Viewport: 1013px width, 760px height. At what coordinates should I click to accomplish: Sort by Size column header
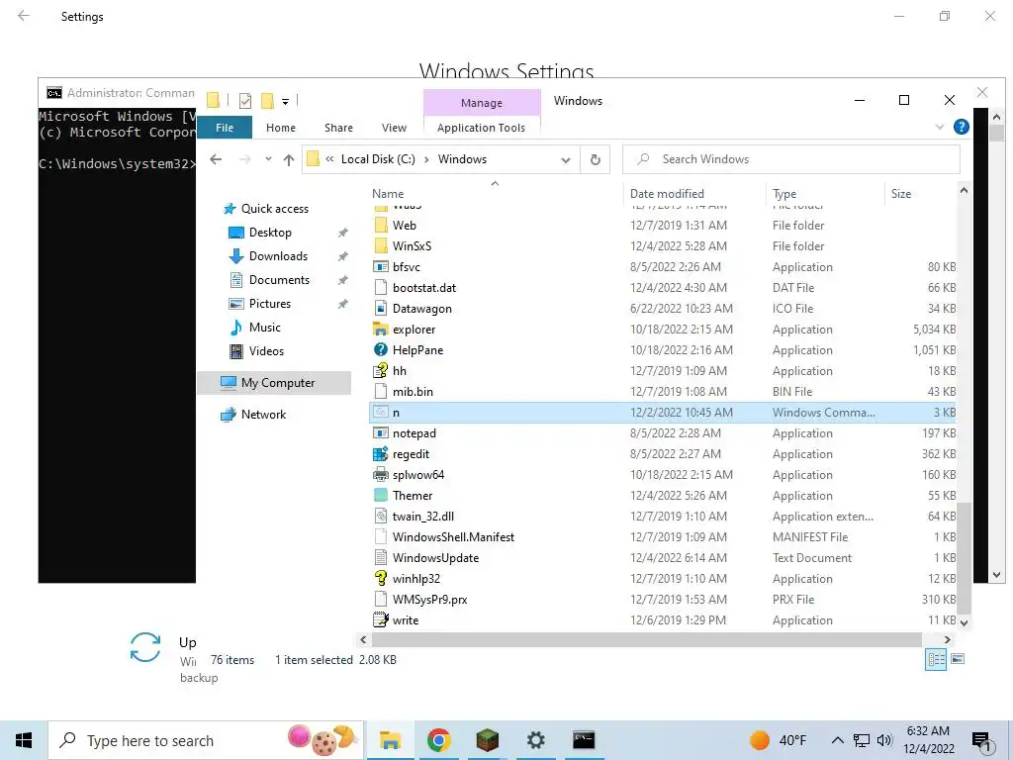(900, 193)
